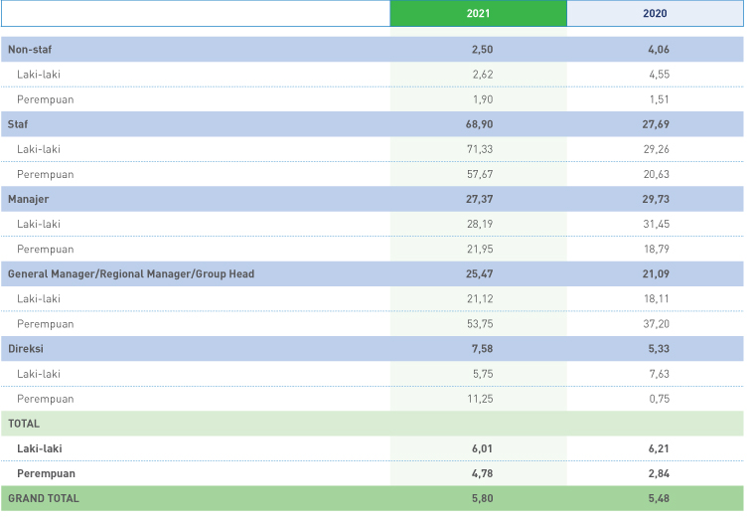Image resolution: width=752 pixels, height=524 pixels.
Task: Select value 2,62 under Non-staf Laki-laki
Action: (483, 75)
